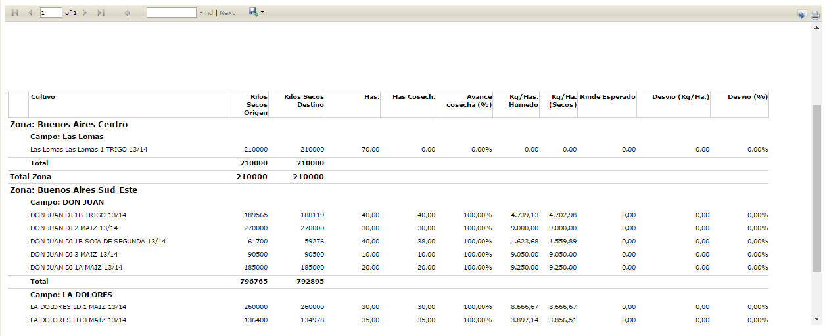The width and height of the screenshot is (825, 336).
Task: Click the Rinde Esperado header
Action: pos(607,97)
